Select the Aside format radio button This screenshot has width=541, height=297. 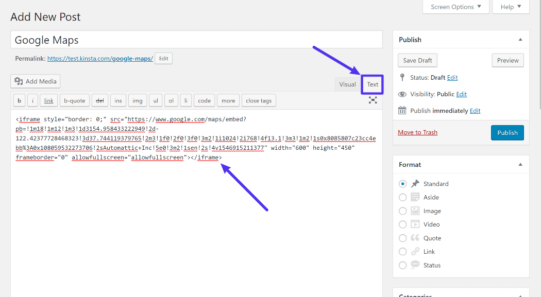pyautogui.click(x=402, y=197)
